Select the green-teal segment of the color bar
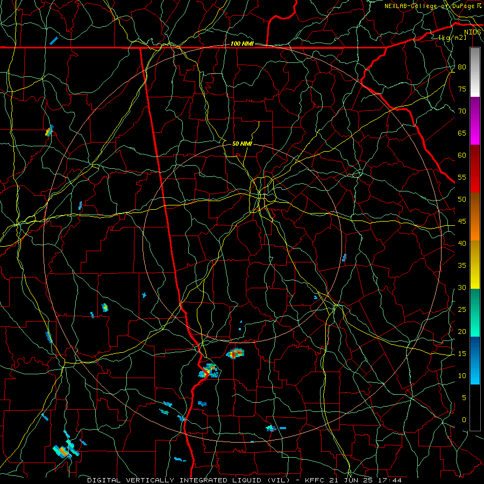This screenshot has height=484, width=484. point(475,312)
